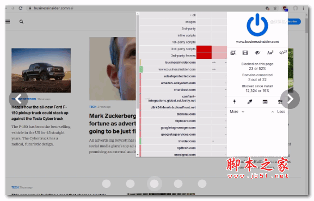Select the second carousel dot
Screen dimensions: 314x201
pos(130,184)
